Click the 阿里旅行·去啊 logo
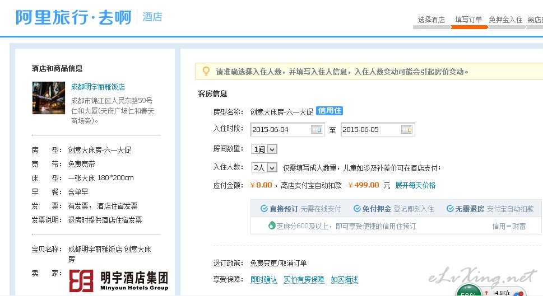The image size is (543, 296). (73, 17)
